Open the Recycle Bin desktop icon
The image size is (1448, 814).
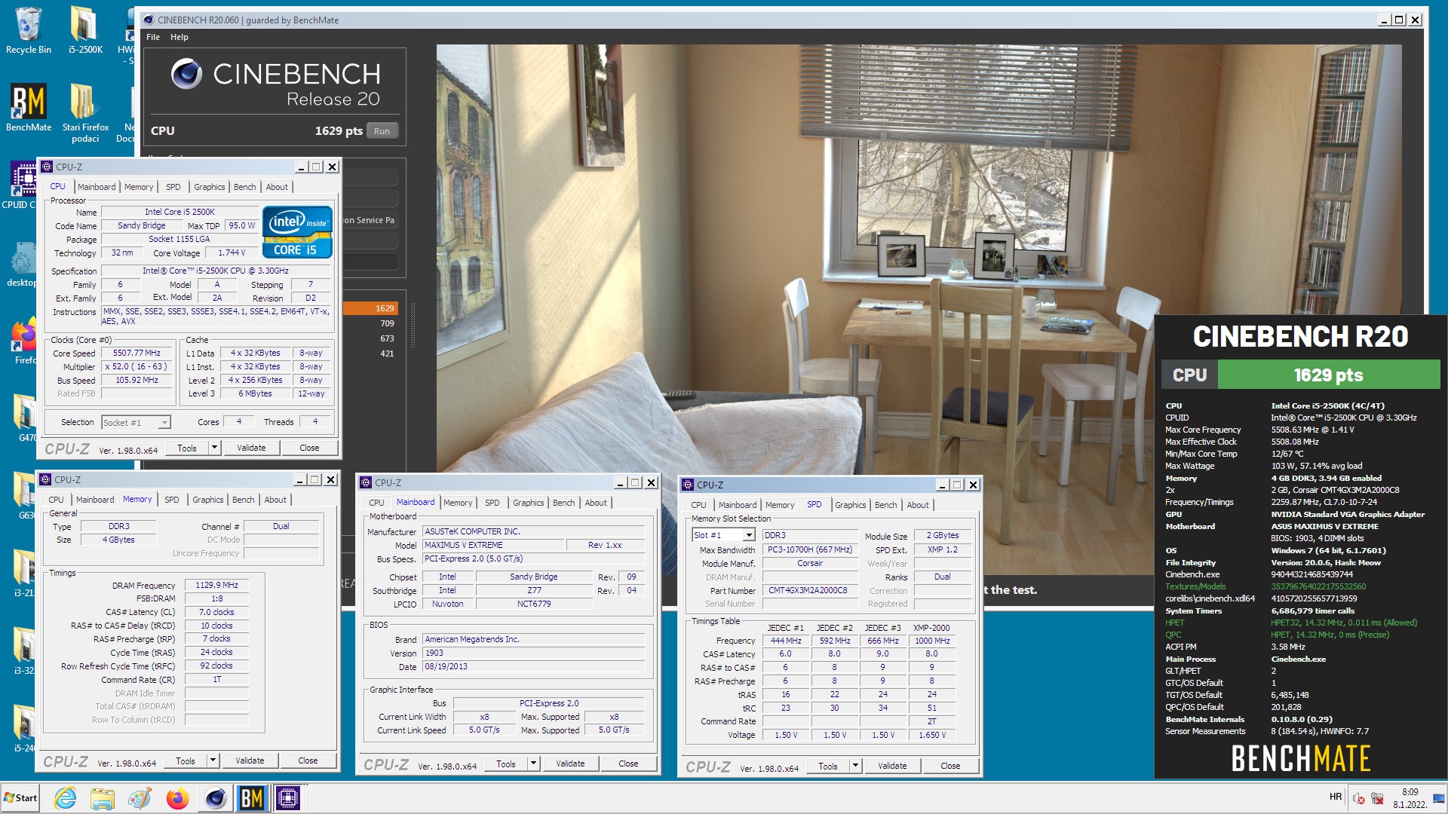28,30
